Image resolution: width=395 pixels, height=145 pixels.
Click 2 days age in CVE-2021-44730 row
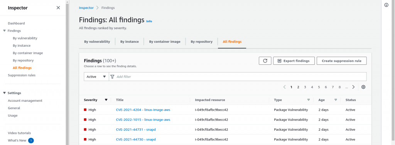click(x=324, y=139)
